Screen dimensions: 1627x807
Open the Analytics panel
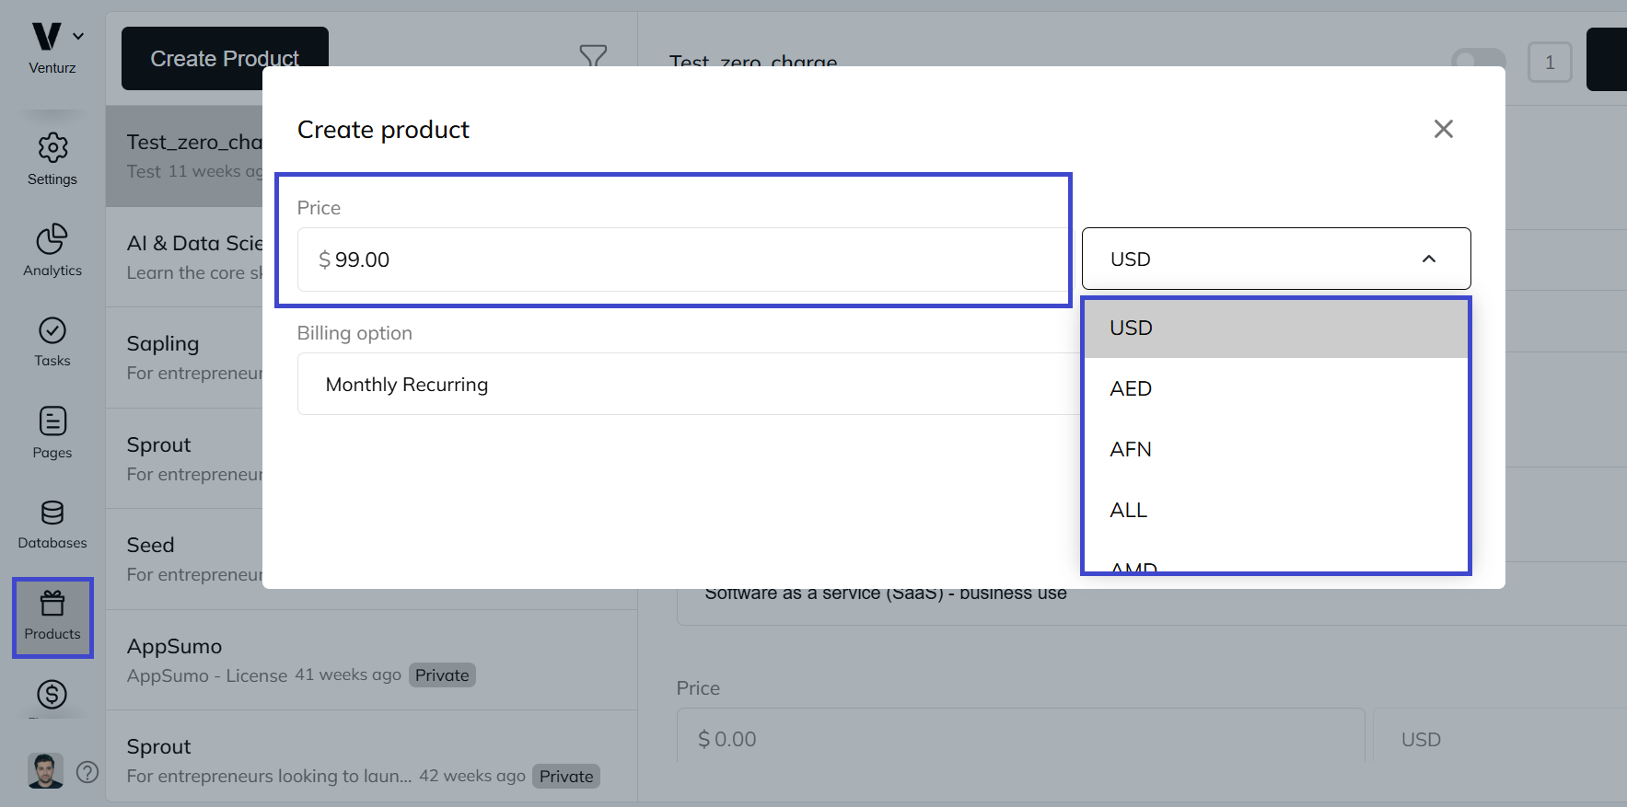(x=52, y=249)
